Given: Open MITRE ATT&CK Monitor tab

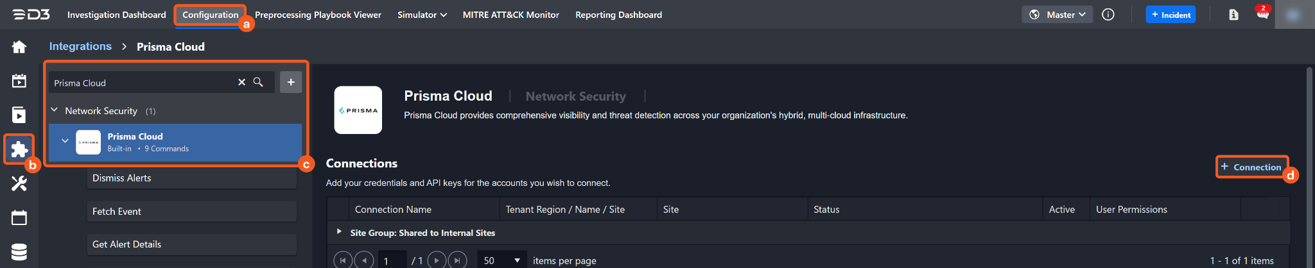Looking at the screenshot, I should (510, 15).
